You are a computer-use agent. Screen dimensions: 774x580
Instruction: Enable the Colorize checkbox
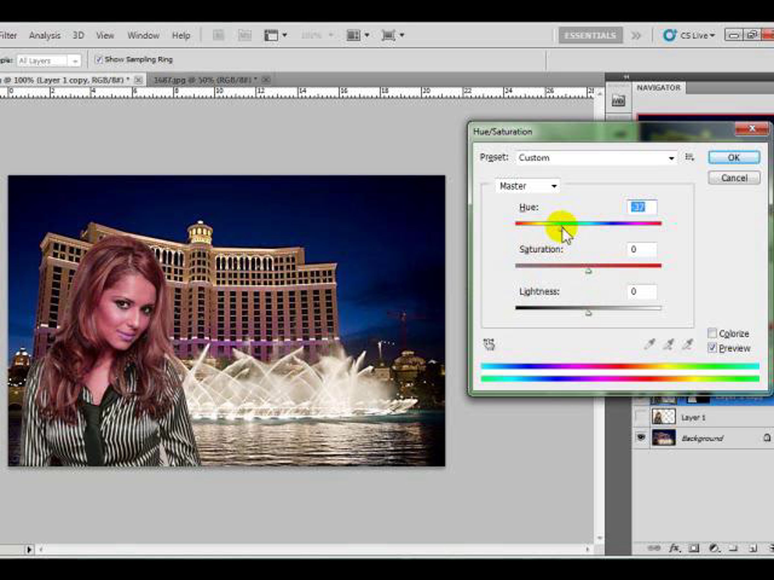(712, 333)
